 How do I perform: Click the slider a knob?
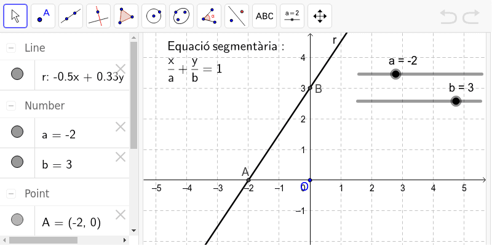click(x=395, y=74)
